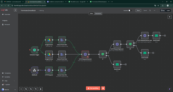This screenshot has height=92, width=173.
Task: Click the Share button
Action: click(x=138, y=10)
